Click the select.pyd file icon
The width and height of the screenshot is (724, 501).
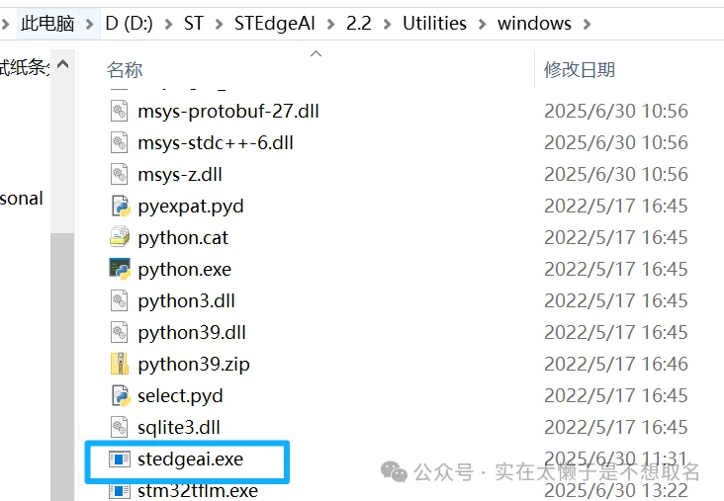[x=120, y=395]
